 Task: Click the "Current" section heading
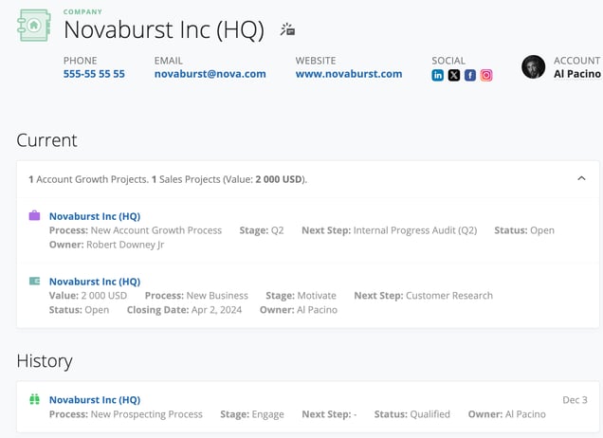coord(46,140)
